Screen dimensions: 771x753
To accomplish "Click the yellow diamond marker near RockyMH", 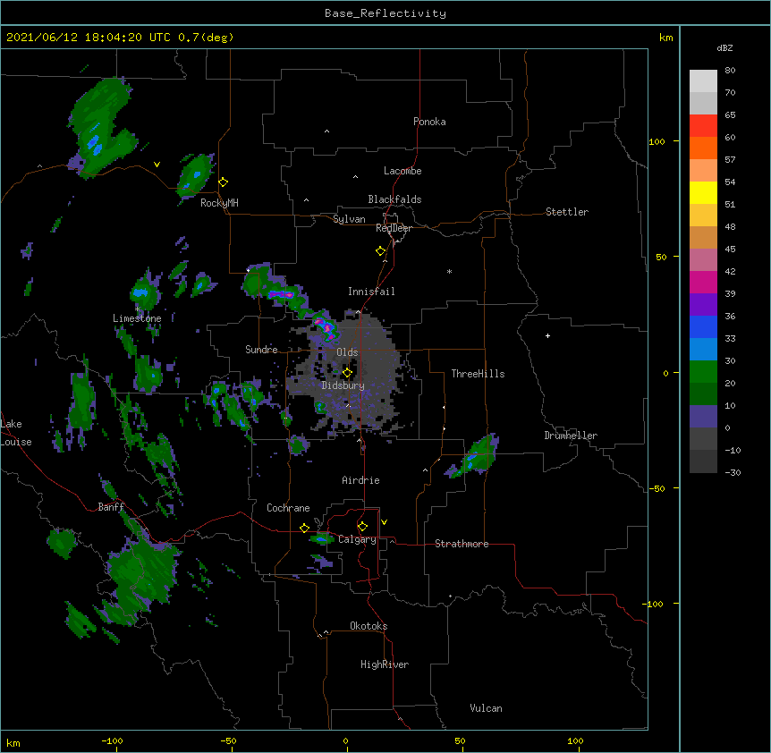I will (224, 182).
